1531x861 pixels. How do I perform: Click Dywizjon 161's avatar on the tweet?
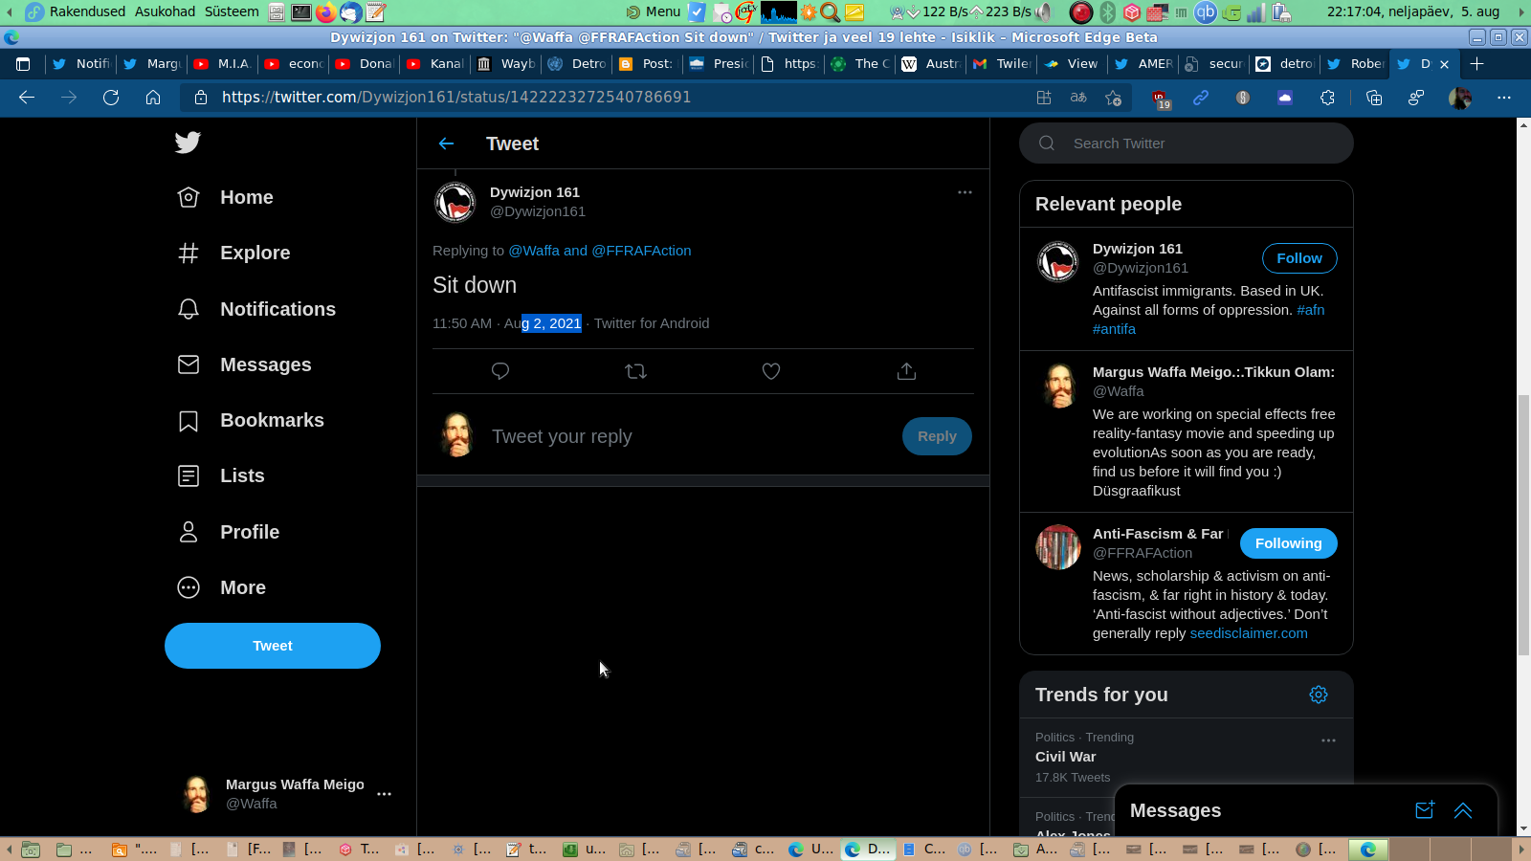(x=455, y=202)
